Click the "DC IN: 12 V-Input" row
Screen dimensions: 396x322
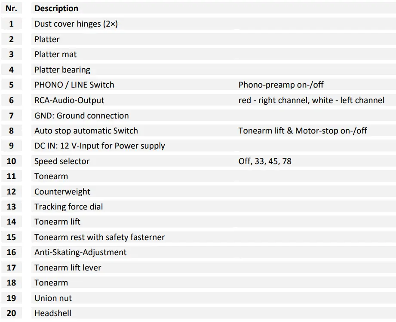click(99, 146)
